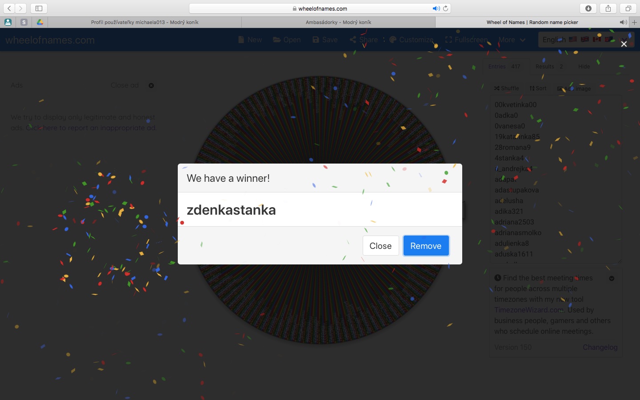Viewport: 640px width, 400px height.
Task: Switch to the Ambasádorky - Modrý koník tab
Action: pos(338,22)
